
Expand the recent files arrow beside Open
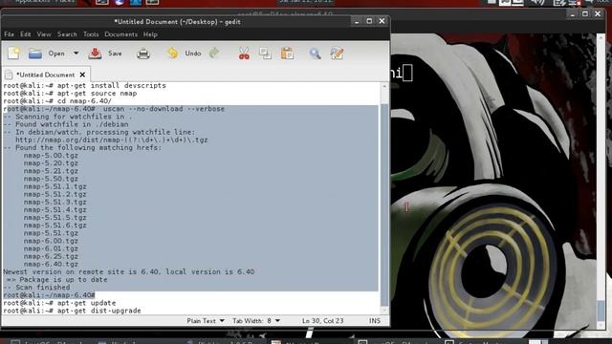pos(76,54)
